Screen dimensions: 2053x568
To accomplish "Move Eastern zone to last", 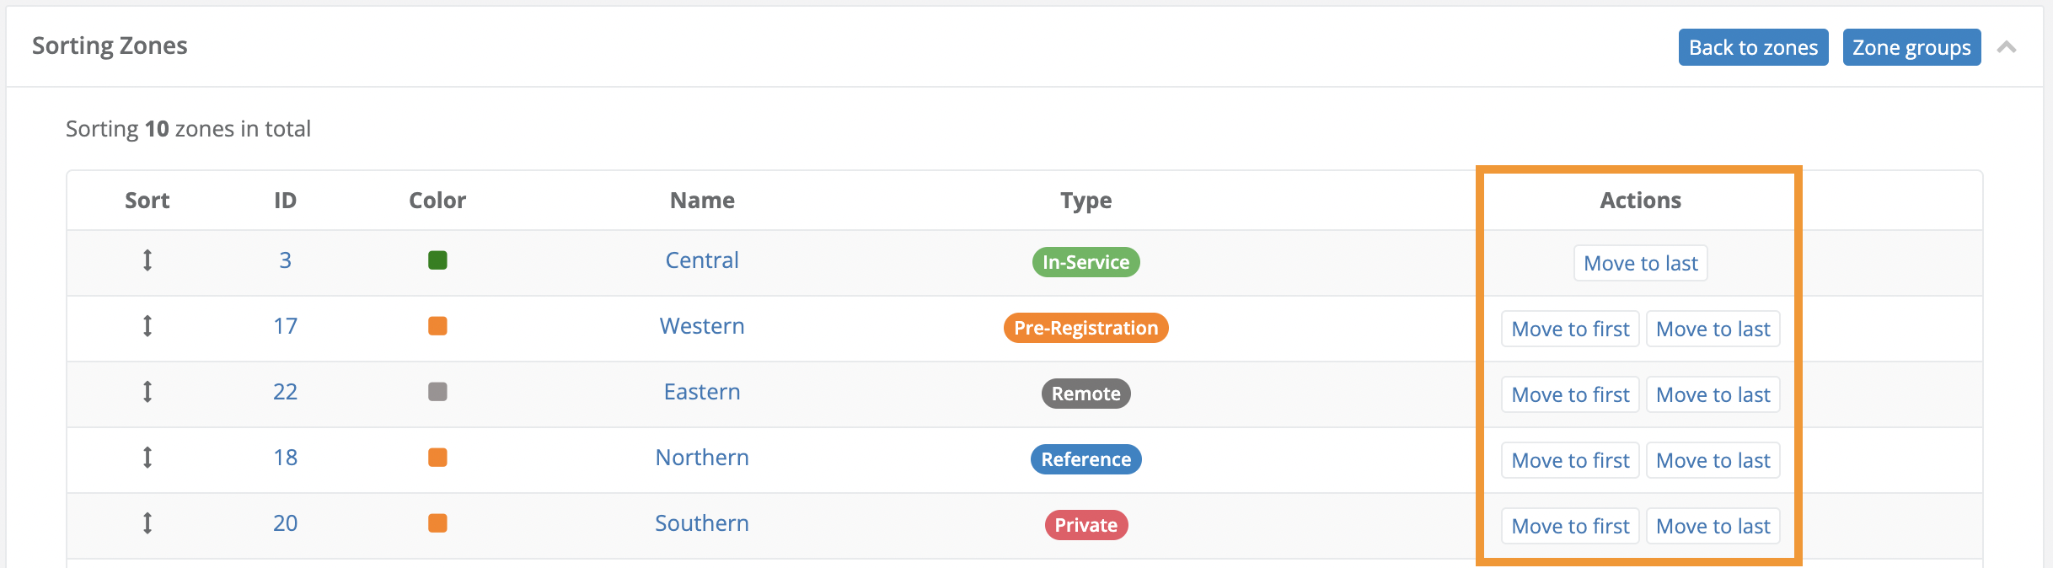I will coord(1713,394).
